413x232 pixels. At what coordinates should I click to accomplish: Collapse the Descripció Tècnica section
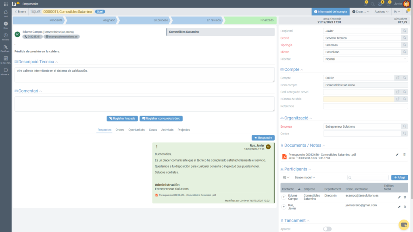(x=57, y=62)
